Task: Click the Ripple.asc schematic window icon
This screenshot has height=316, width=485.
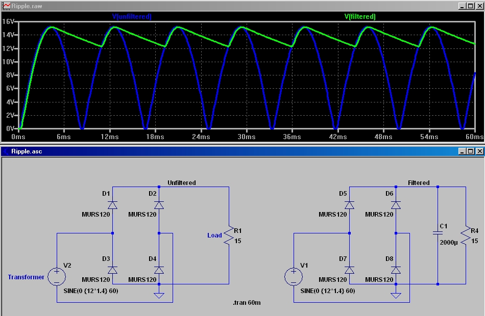Action: click(x=6, y=151)
